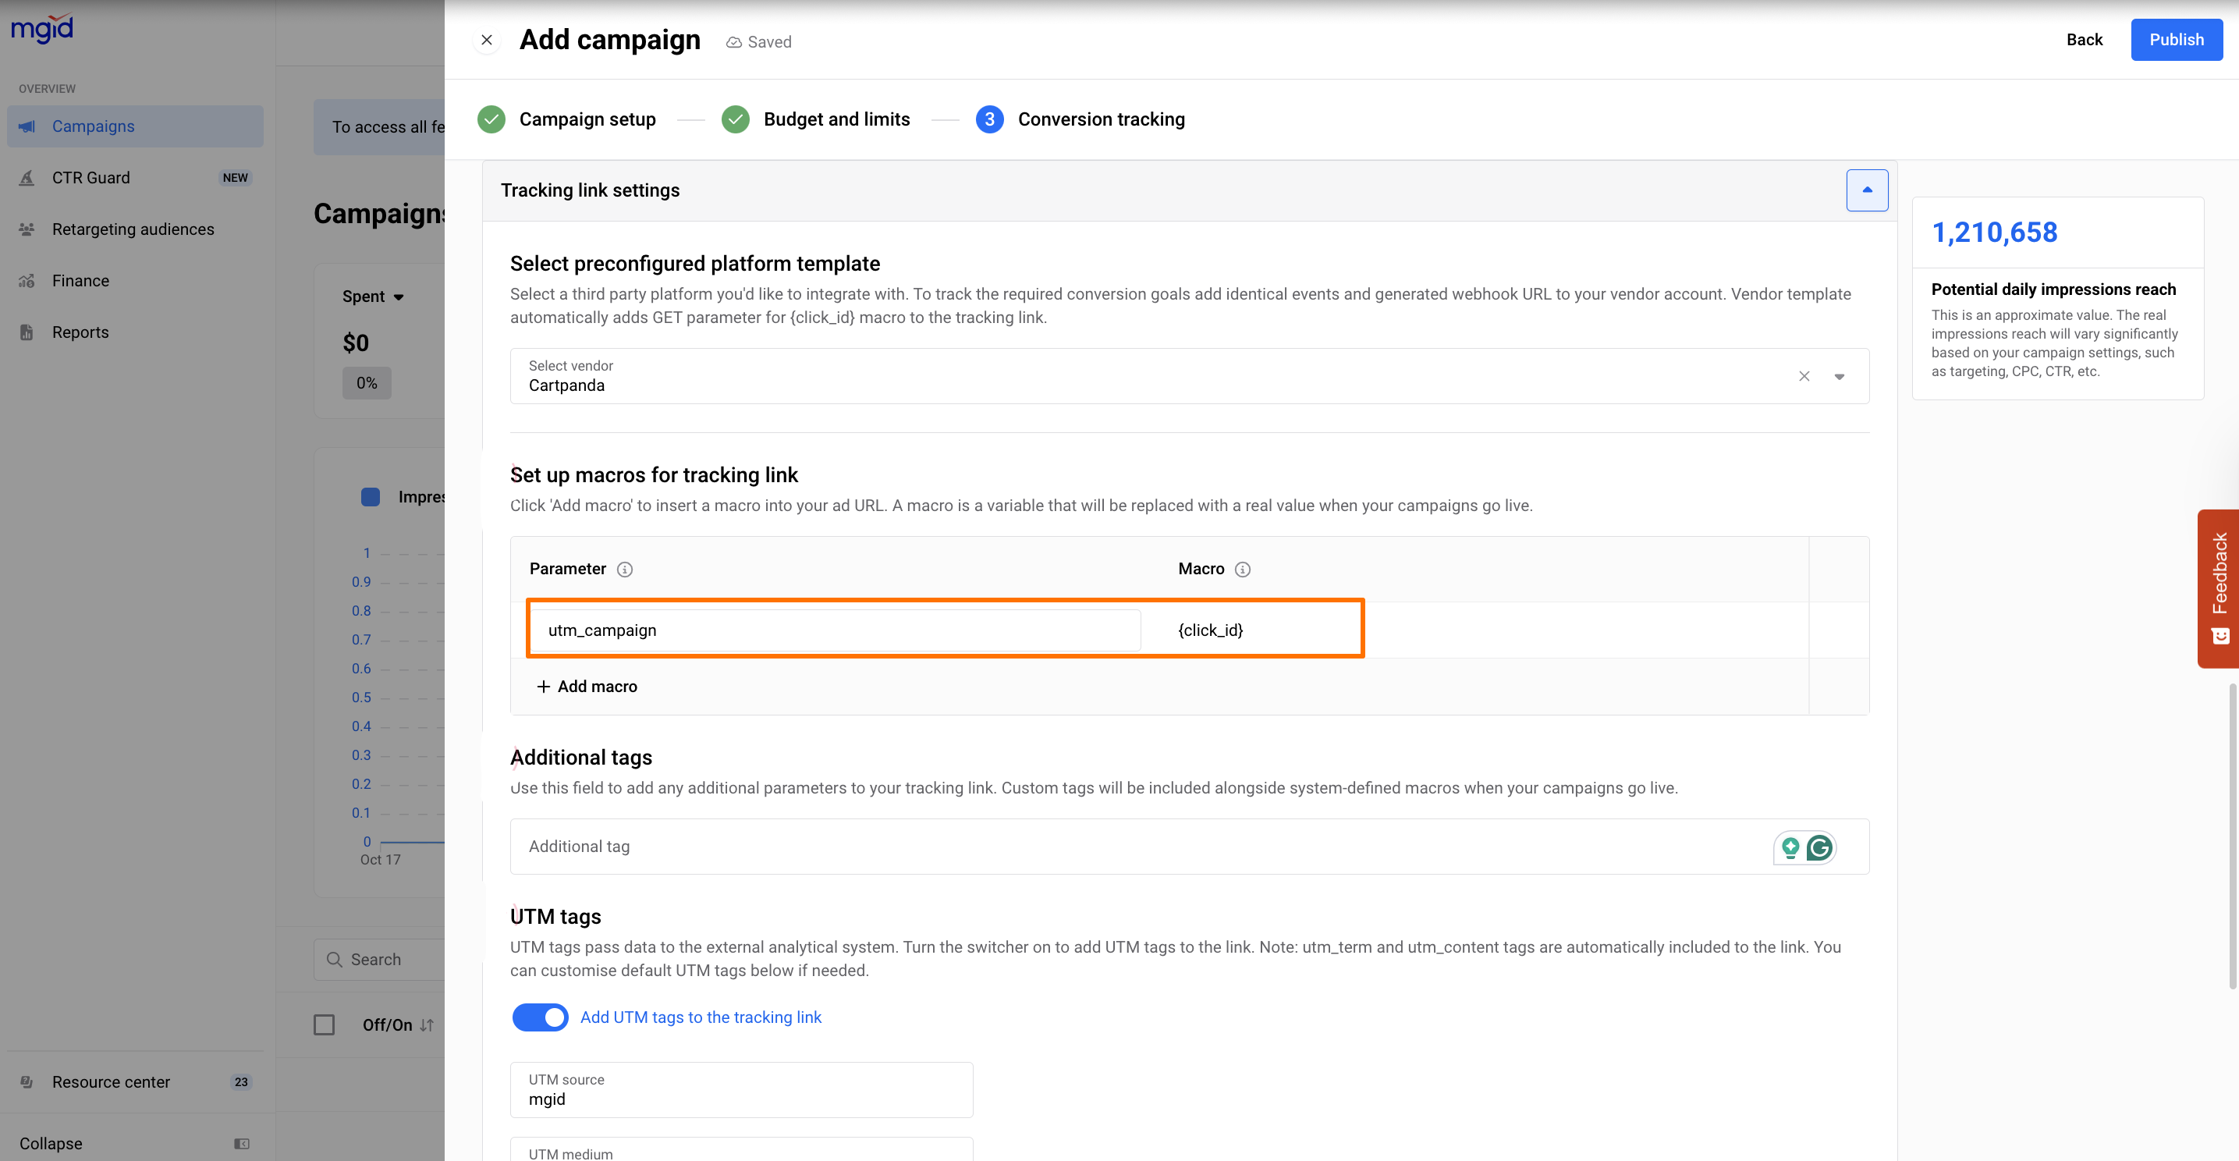
Task: Toggle Add UTM tags to tracking link switch
Action: [x=540, y=1017]
